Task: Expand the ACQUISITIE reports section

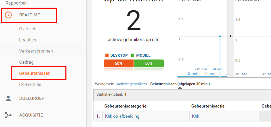Action: pos(31,115)
